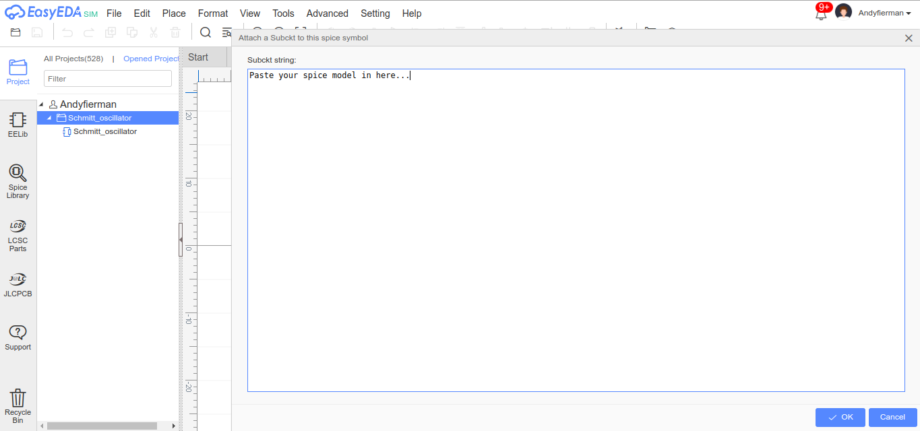Image resolution: width=920 pixels, height=431 pixels.
Task: Collapse the Andyfierman tree node
Action: [42, 104]
